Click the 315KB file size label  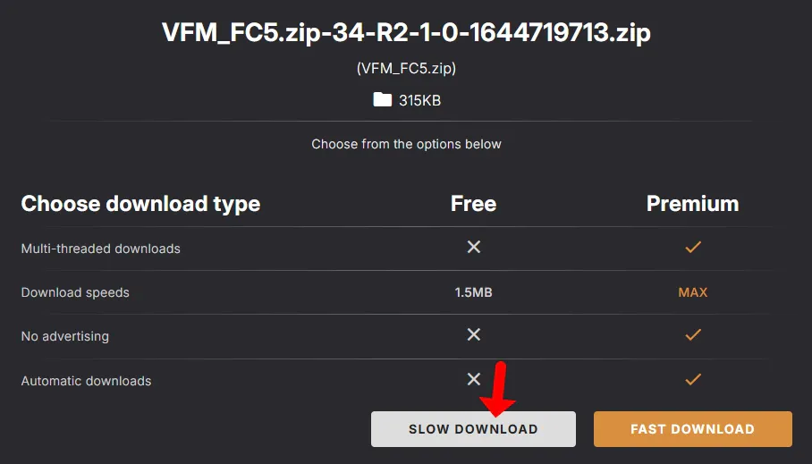pyautogui.click(x=419, y=100)
